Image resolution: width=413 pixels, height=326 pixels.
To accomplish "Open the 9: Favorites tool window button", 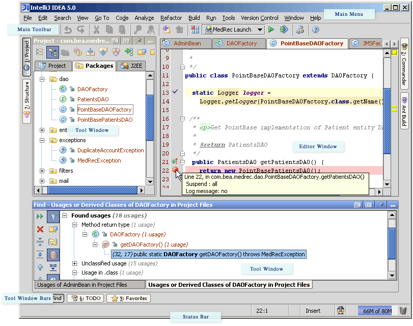I will 129,298.
